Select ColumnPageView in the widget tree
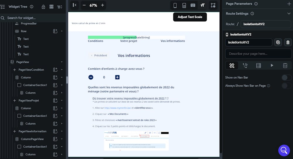Image resolution: width=293 pixels, height=159 pixels. (32, 139)
